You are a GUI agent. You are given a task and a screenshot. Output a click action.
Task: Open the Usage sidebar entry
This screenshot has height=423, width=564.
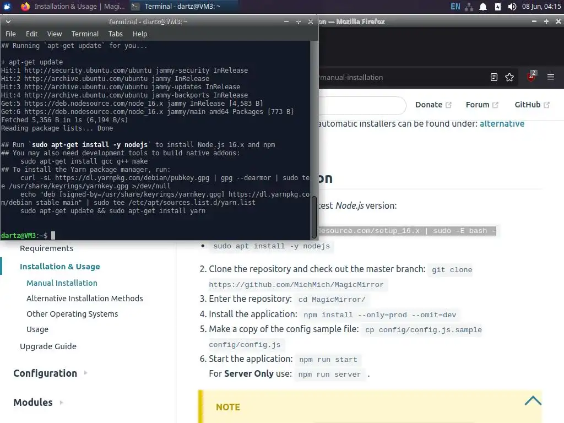click(37, 329)
